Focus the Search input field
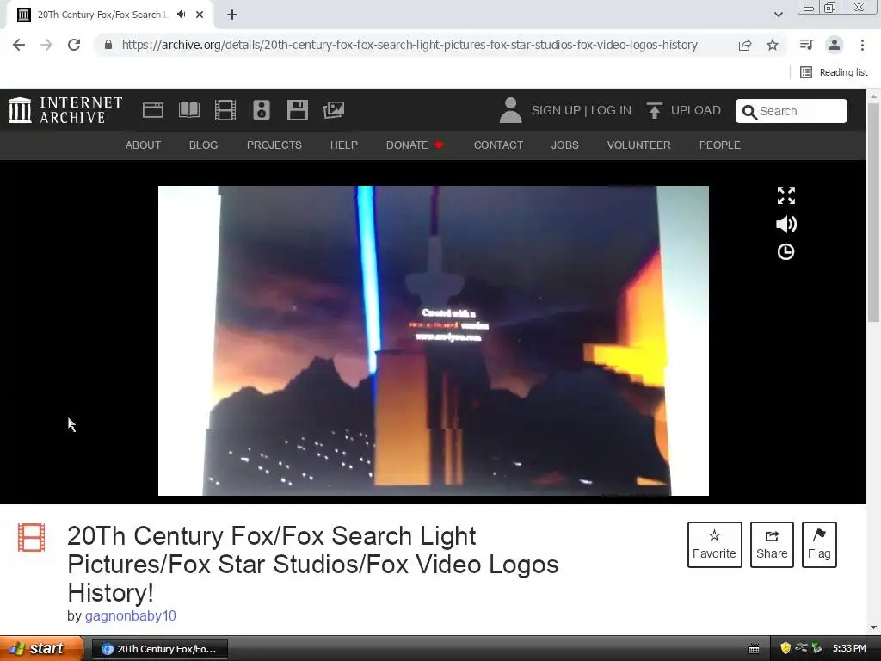This screenshot has width=881, height=661. coord(792,111)
